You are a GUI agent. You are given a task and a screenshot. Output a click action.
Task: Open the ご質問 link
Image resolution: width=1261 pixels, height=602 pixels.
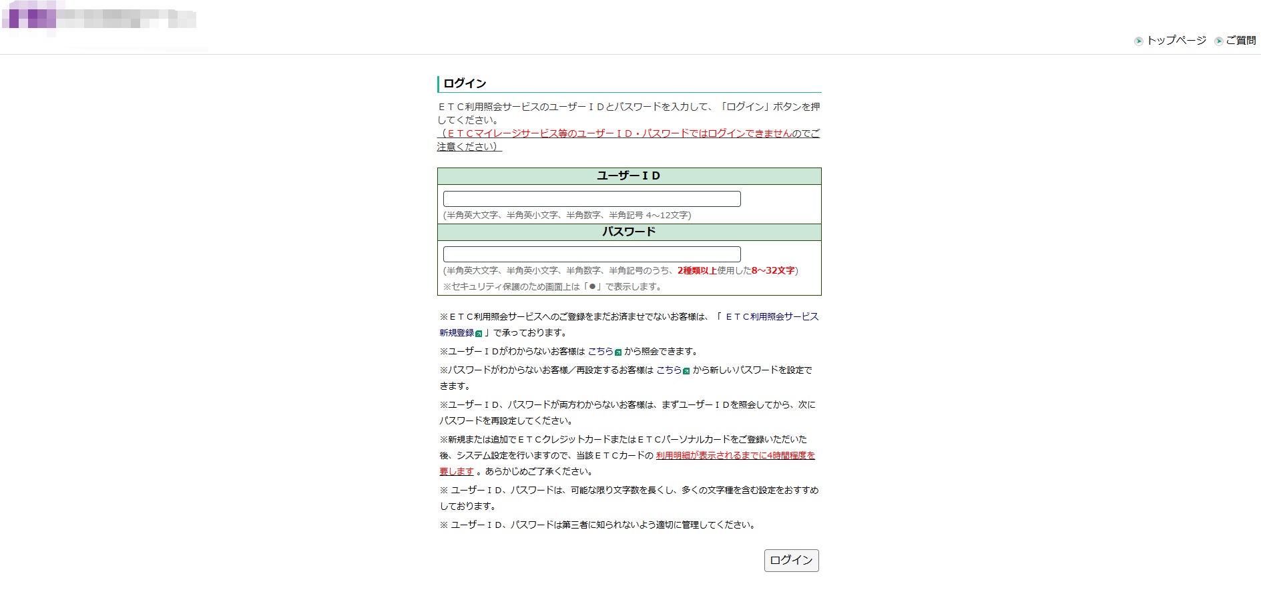1241,41
